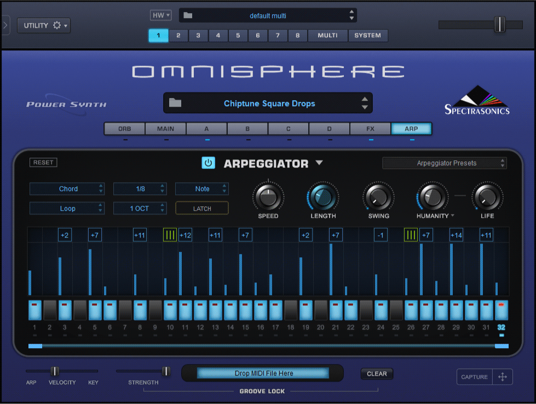The image size is (536, 404).
Task: Switch to layer D tab
Action: [x=329, y=129]
